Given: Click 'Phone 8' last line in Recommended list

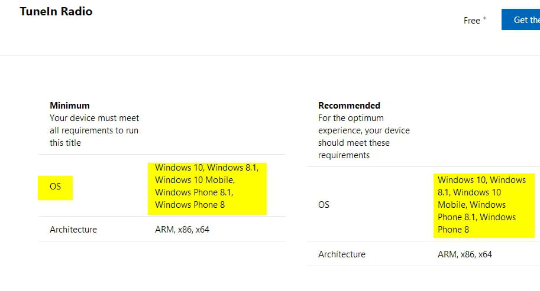Looking at the screenshot, I should [453, 230].
